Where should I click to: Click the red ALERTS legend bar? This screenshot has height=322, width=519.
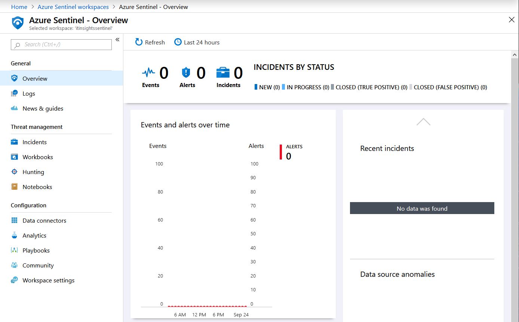pos(281,152)
